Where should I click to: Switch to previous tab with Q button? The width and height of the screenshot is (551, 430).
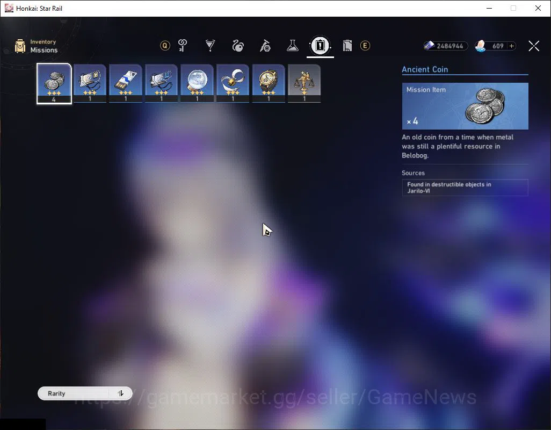click(165, 46)
